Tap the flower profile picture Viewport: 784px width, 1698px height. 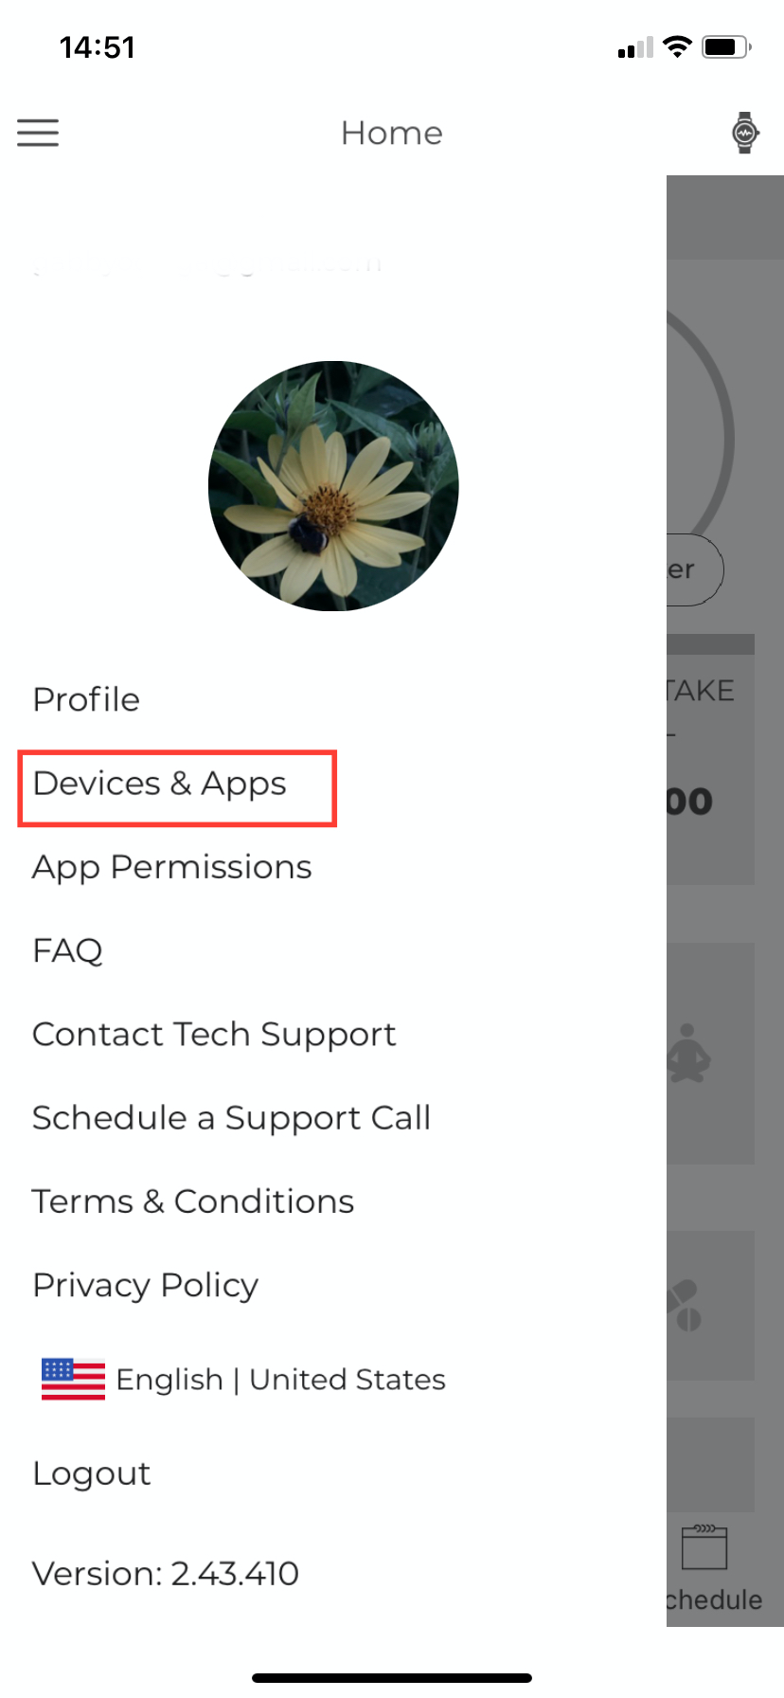333,486
